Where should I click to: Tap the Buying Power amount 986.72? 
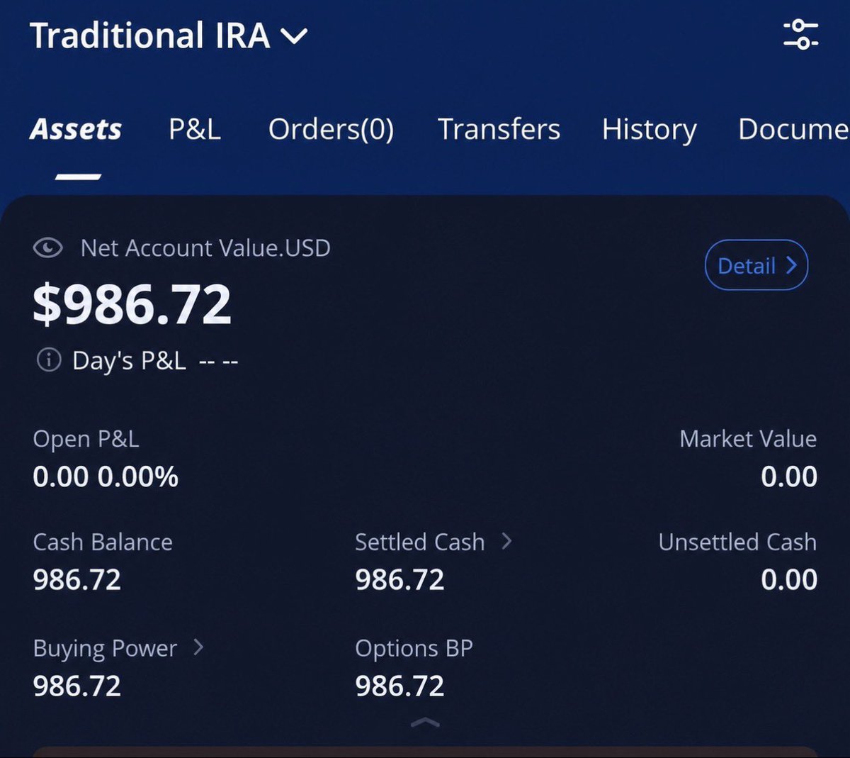click(x=77, y=686)
